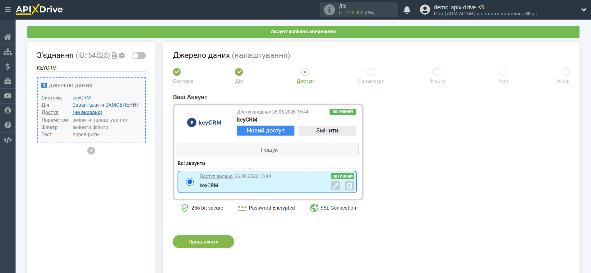591x273 pixels.
Task: Click the ApiX-Drive logo
Action: click(x=39, y=9)
